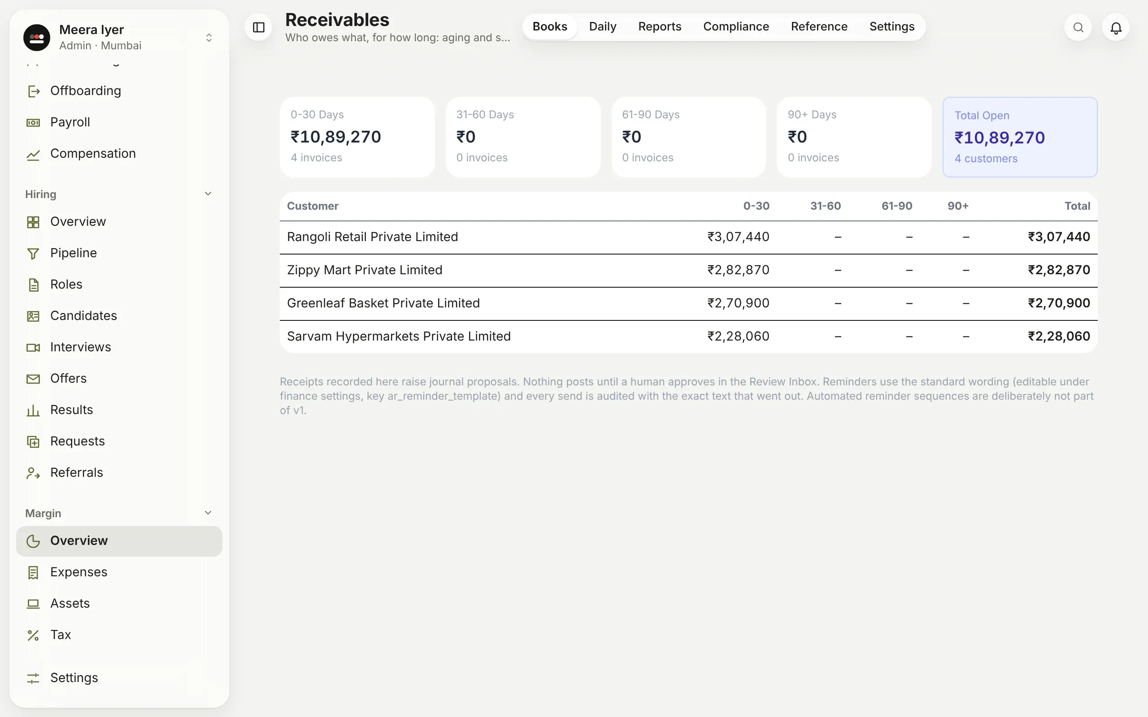The image size is (1148, 717).
Task: Switch to the Reports tab
Action: [x=659, y=26]
